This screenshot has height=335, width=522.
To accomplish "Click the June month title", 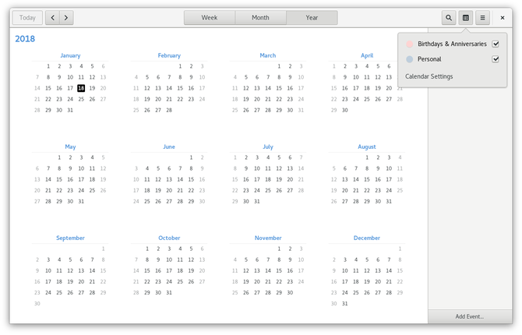I will (169, 146).
